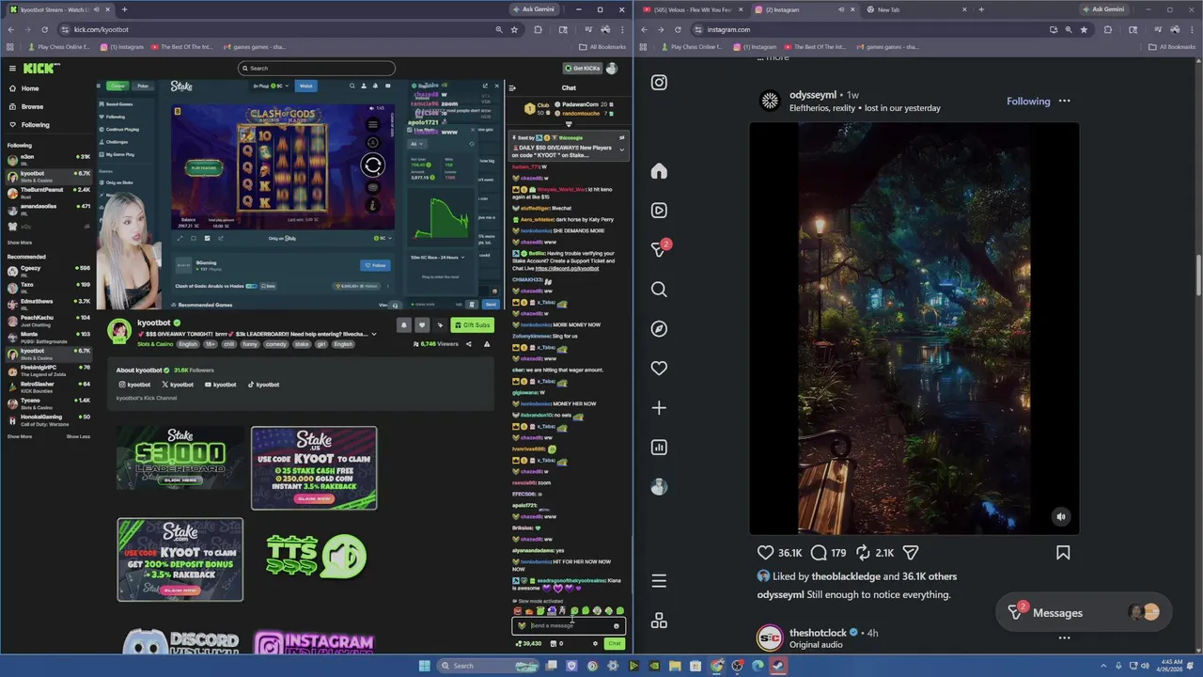Screen dimensions: 1203x677
Task: Click the Instagram logo icon
Action: [x=659, y=82]
